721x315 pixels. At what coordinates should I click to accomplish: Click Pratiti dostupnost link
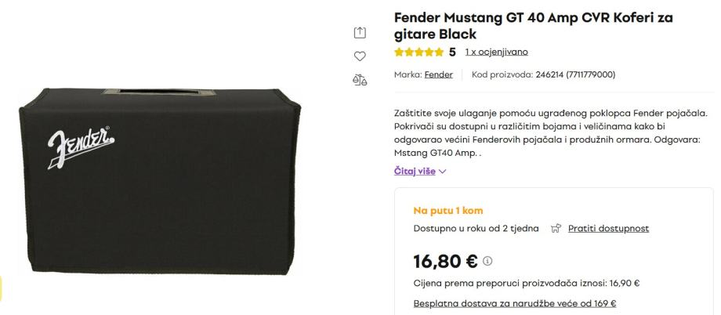tap(608, 228)
